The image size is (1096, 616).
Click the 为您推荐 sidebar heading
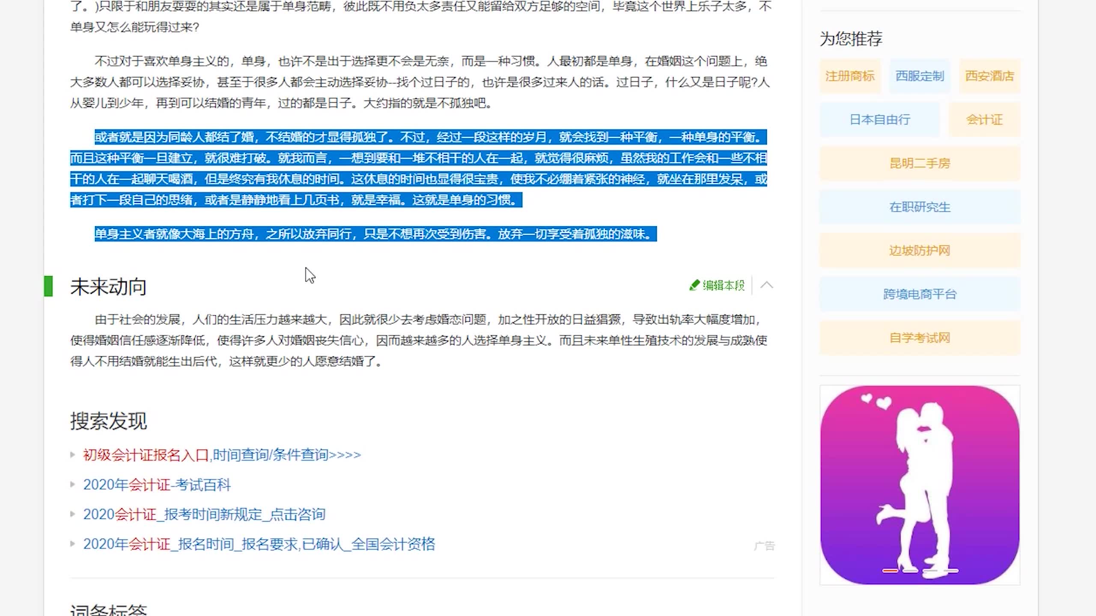pos(851,38)
